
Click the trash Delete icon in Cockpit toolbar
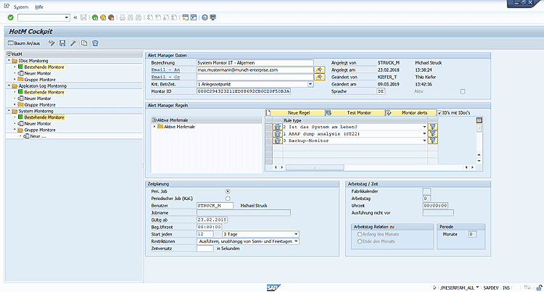tap(95, 43)
